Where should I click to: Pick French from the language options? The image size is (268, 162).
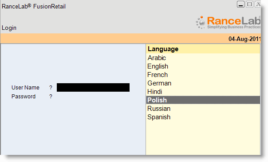coord(203,75)
